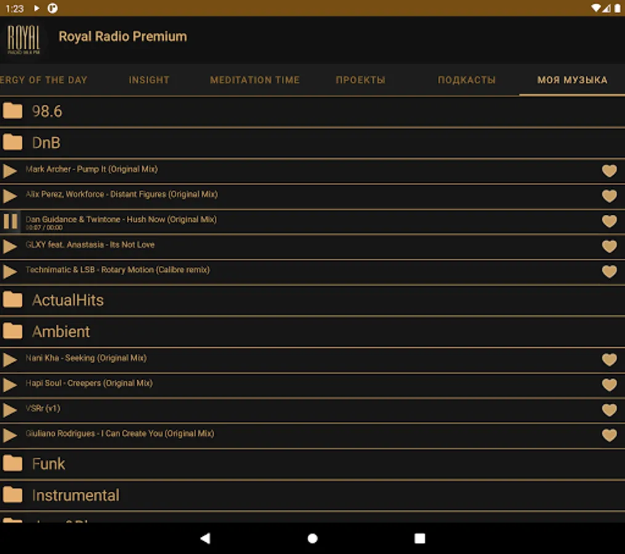Open the Insight tab
The width and height of the screenshot is (625, 554).
pyautogui.click(x=149, y=80)
